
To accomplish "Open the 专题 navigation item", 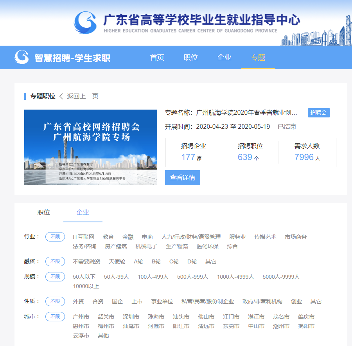I will (x=258, y=58).
